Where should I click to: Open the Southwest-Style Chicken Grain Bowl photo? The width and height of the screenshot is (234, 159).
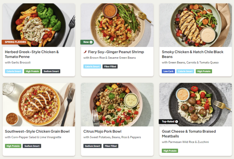[39, 104]
